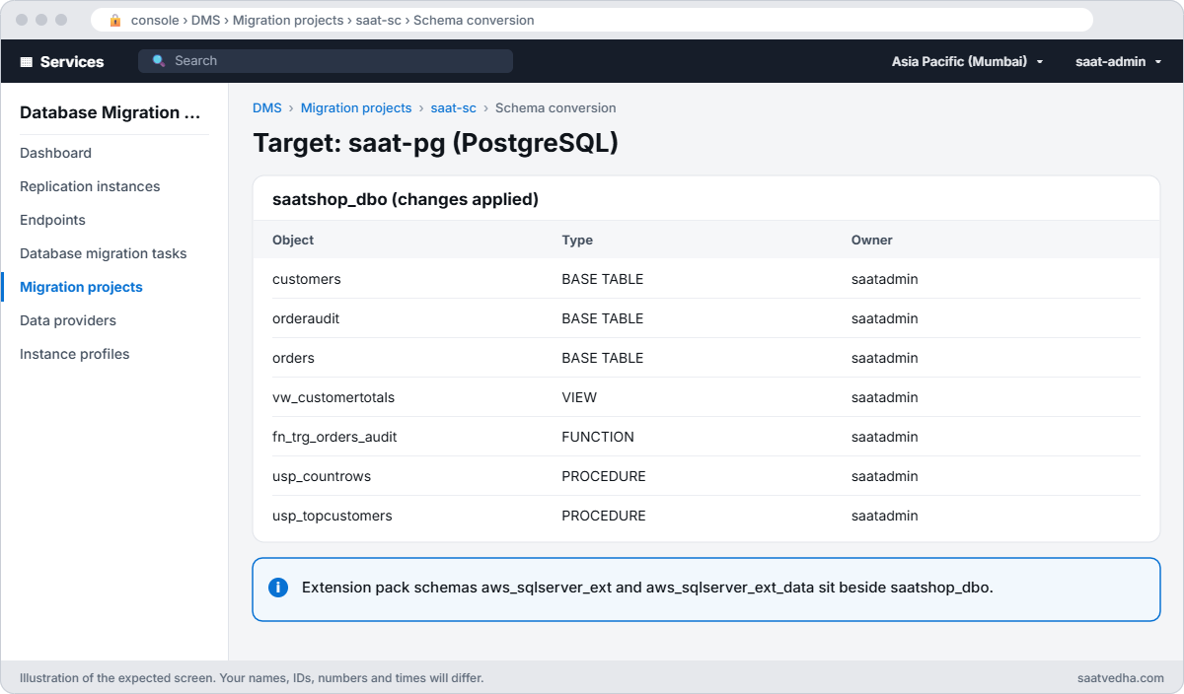Click the saatshop_dbo (changes applied) heading
Viewport: 1184px width, 694px height.
[406, 199]
